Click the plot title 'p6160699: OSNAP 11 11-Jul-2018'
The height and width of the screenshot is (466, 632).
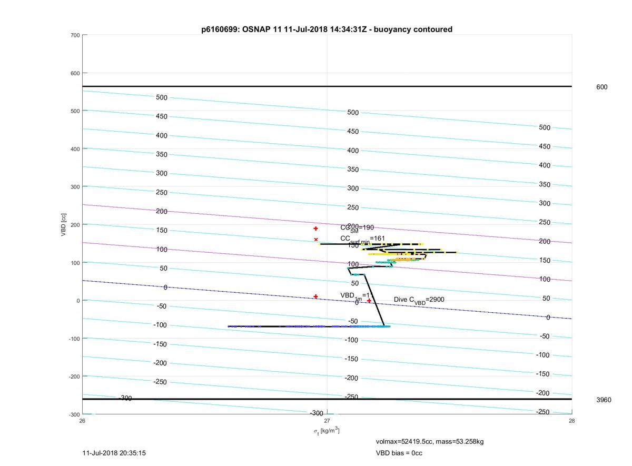[x=327, y=29]
